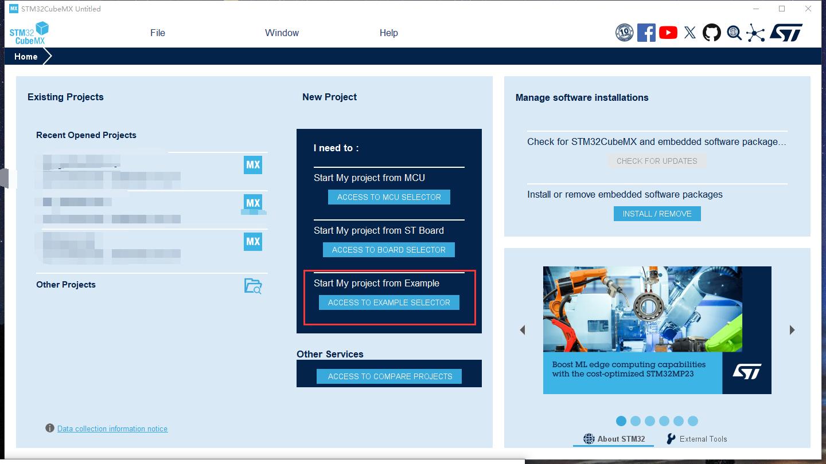Click ACCESS TO EXAMPLE SELECTOR button
826x464 pixels.
tap(389, 302)
